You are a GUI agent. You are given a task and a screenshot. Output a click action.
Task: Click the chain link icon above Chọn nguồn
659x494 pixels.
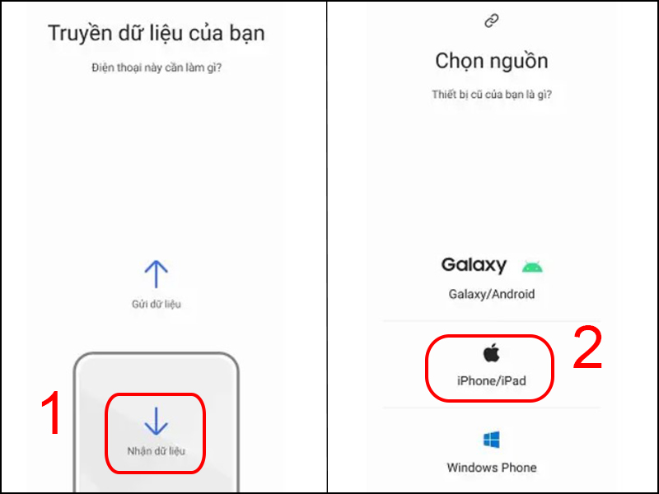click(x=492, y=21)
